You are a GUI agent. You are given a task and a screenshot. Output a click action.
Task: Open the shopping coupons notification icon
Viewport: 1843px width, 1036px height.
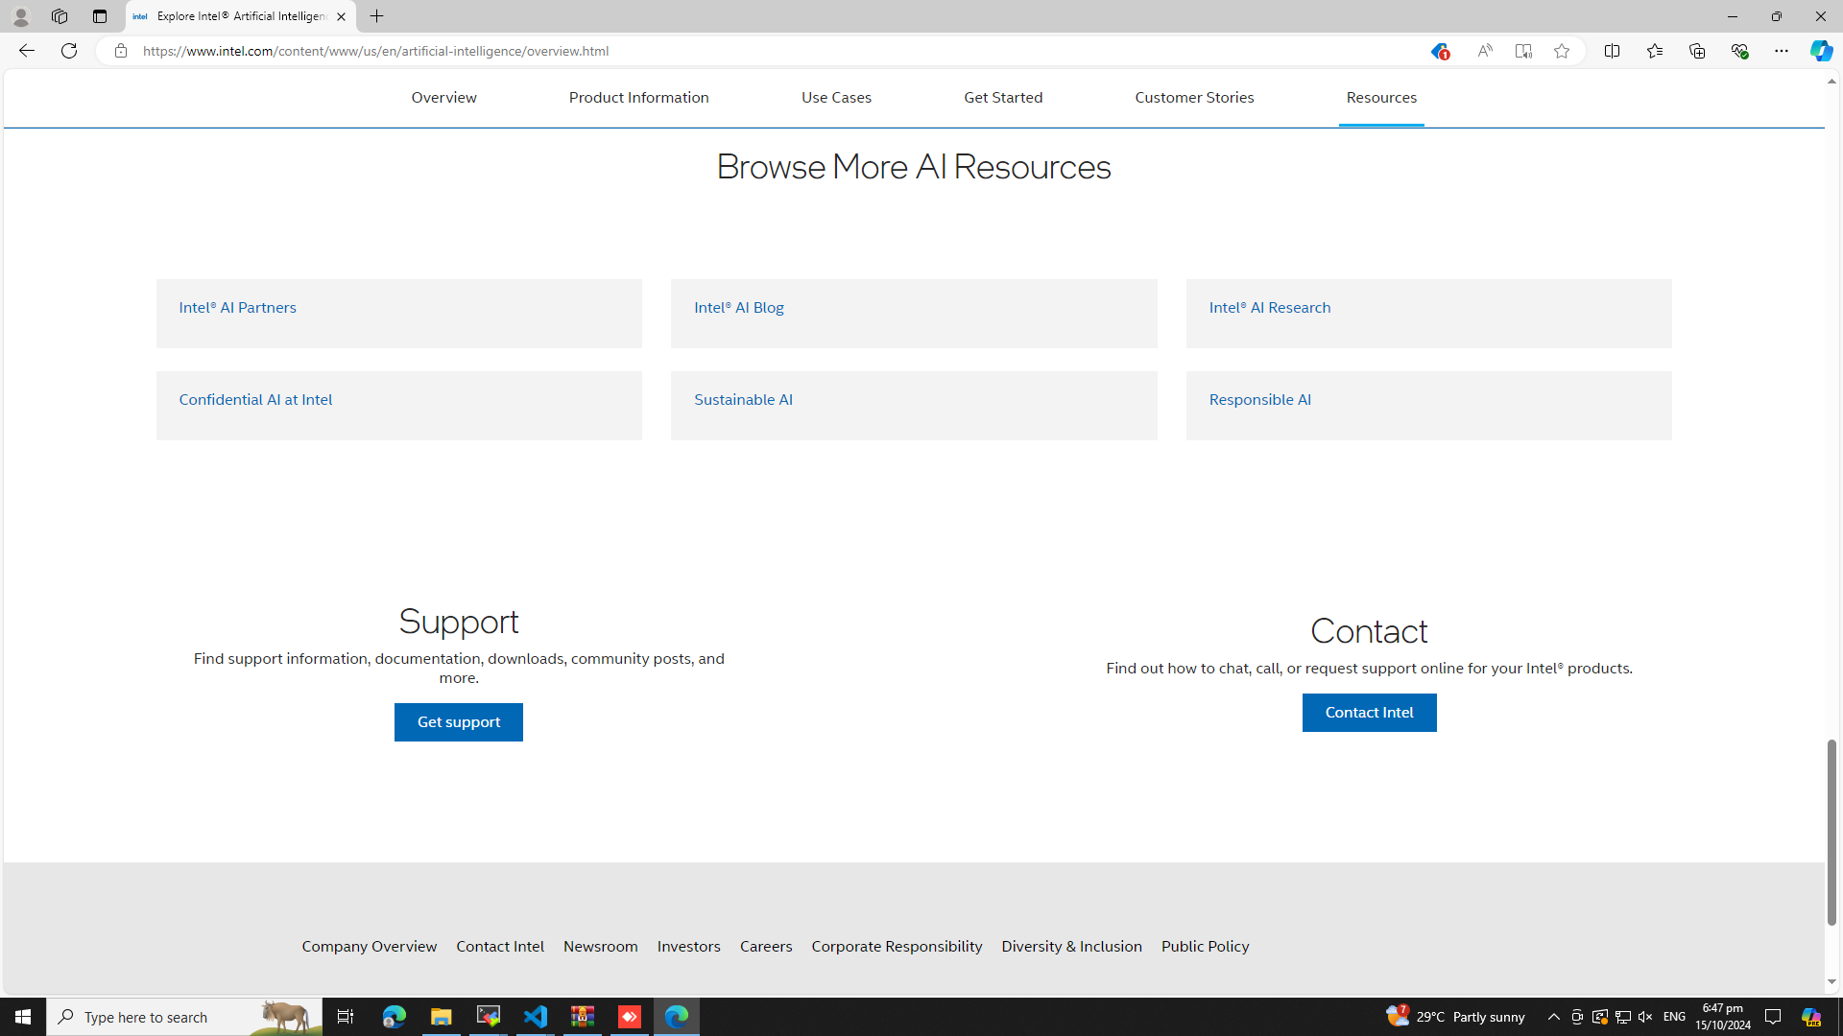(x=1438, y=52)
